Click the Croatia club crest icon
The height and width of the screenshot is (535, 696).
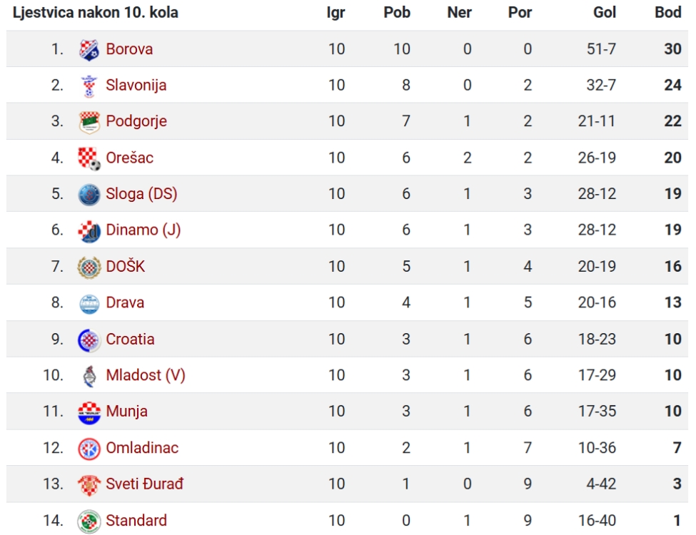click(89, 340)
